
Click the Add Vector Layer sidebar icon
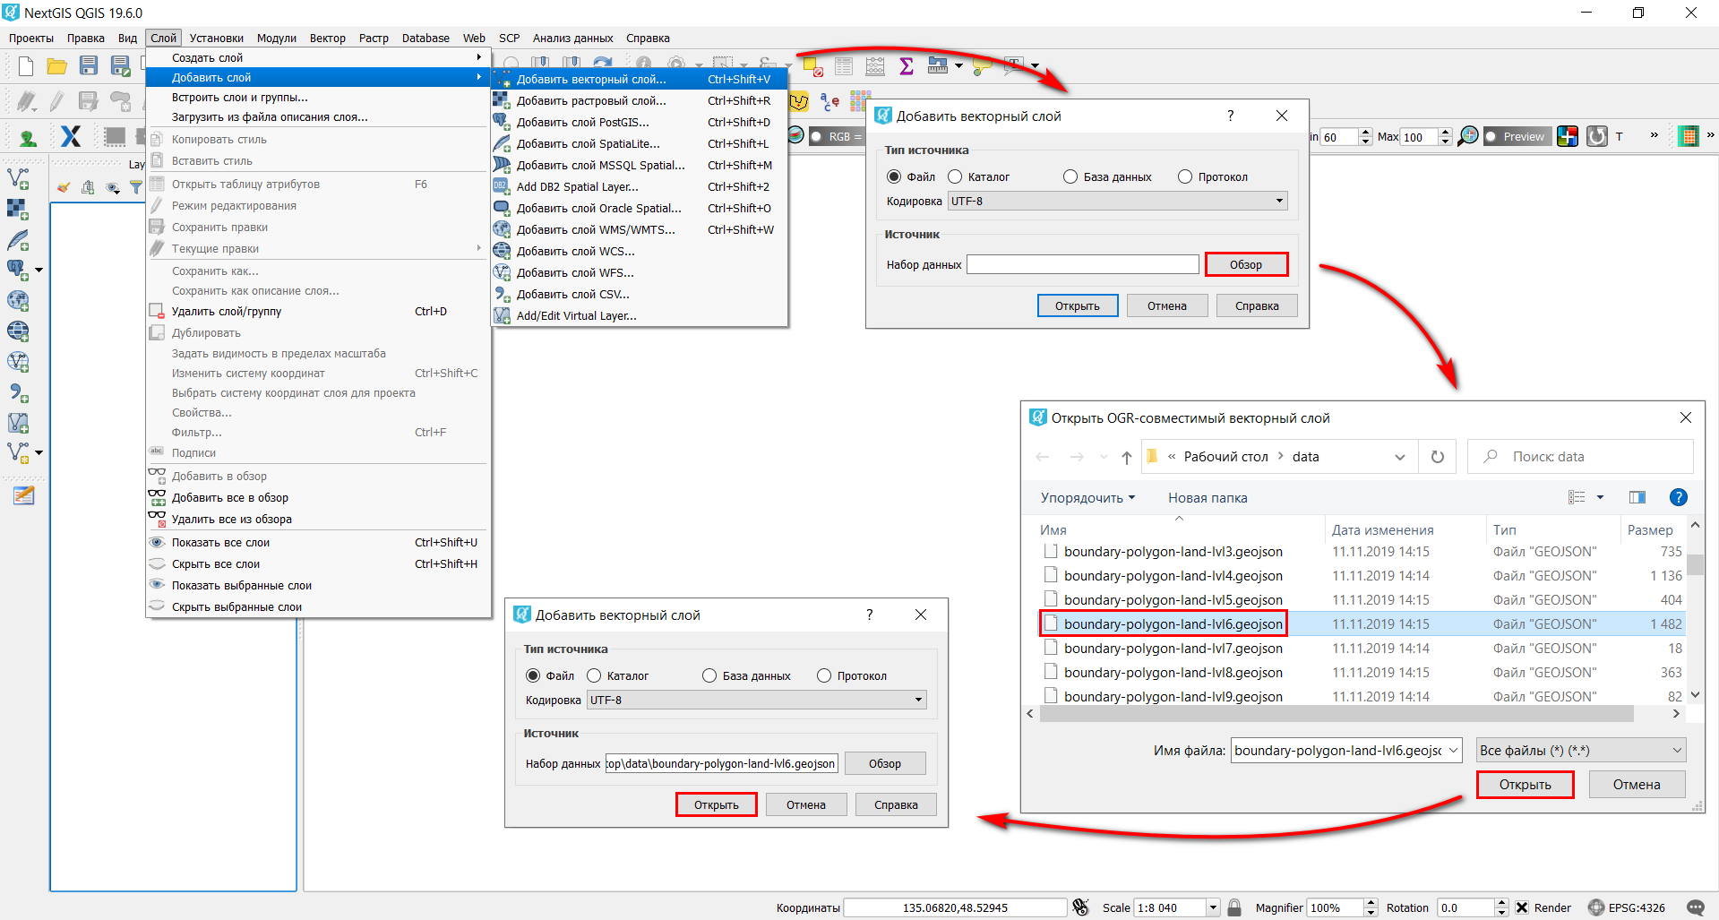coord(18,178)
